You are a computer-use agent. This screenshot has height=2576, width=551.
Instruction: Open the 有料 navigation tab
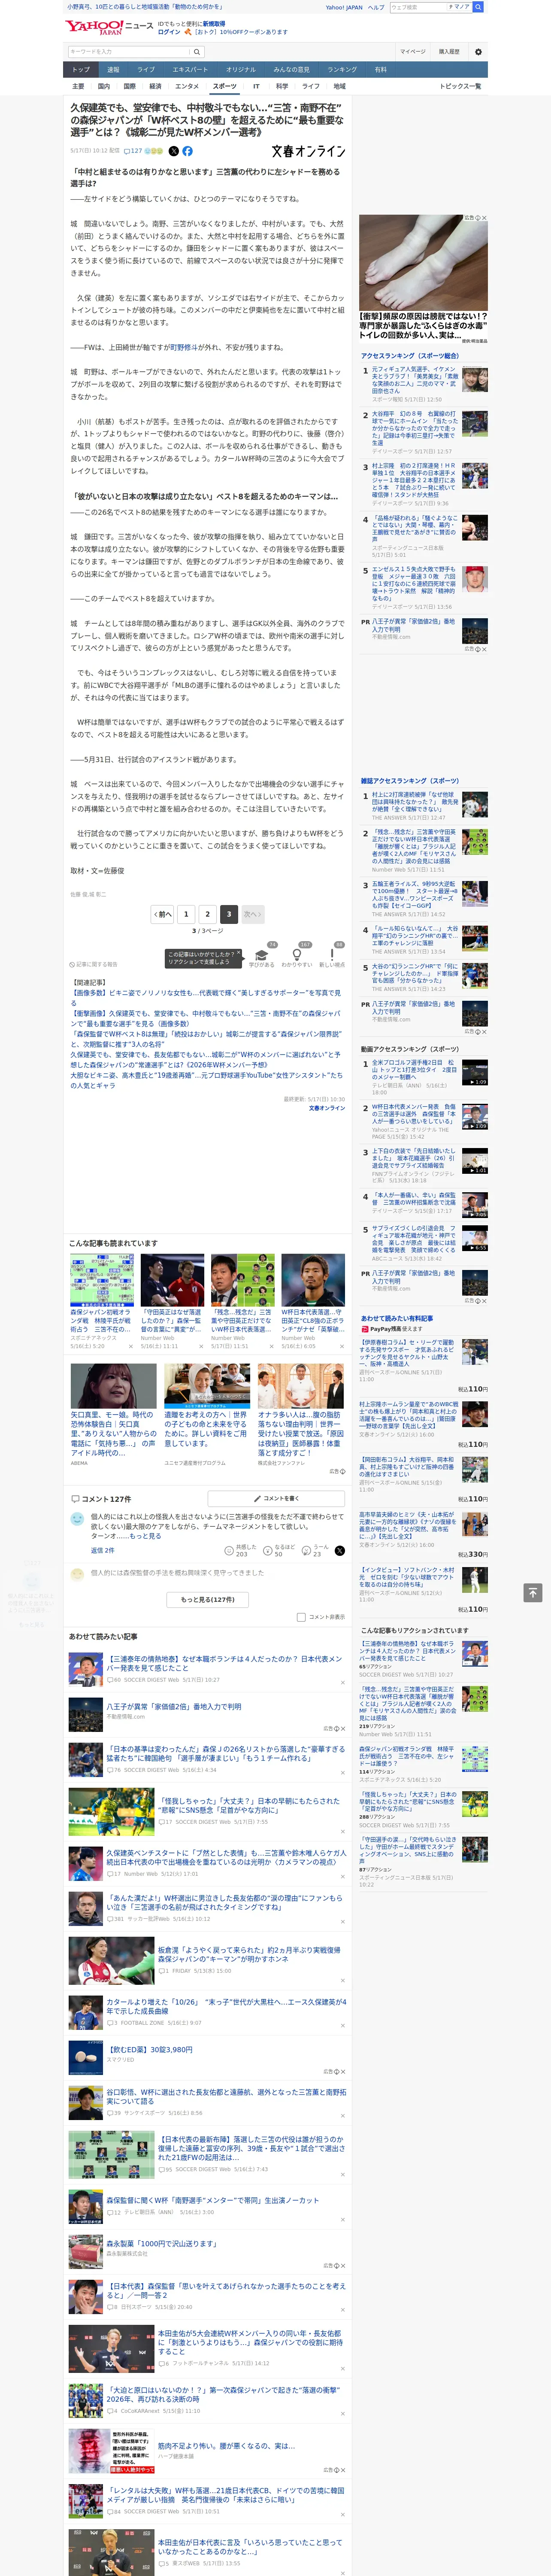[381, 70]
